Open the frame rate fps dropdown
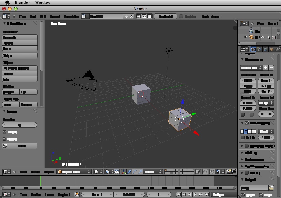281x198 pixels. [x=266, y=103]
